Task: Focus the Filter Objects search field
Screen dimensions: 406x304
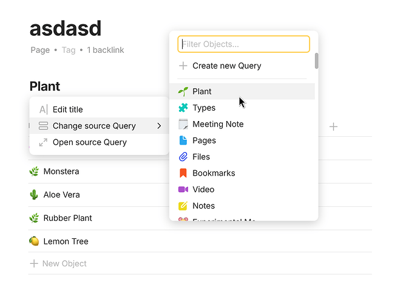Action: tap(243, 44)
